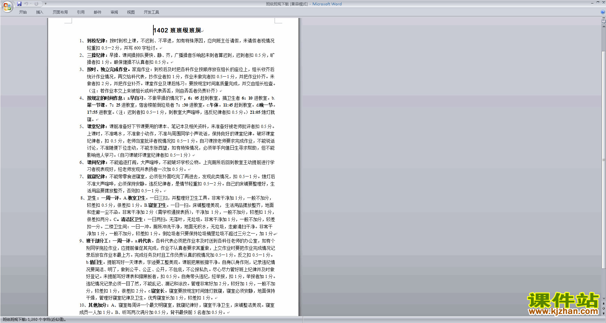Click the heading 到校纪律
The height and width of the screenshot is (323, 606).
pos(96,41)
